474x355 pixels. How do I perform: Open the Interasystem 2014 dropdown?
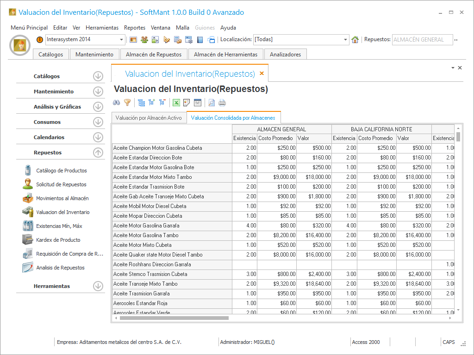coord(122,40)
